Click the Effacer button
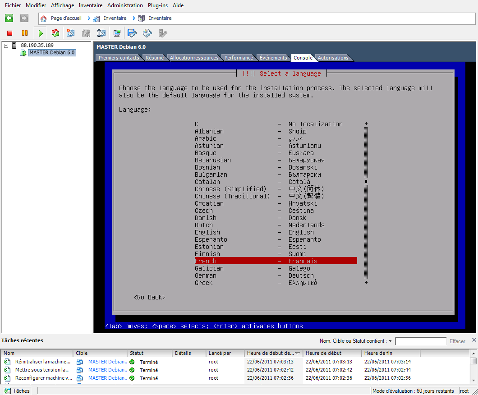The height and width of the screenshot is (395, 478). [457, 341]
